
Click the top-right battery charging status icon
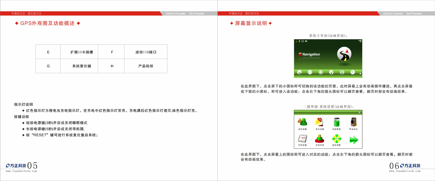[x=360, y=41]
